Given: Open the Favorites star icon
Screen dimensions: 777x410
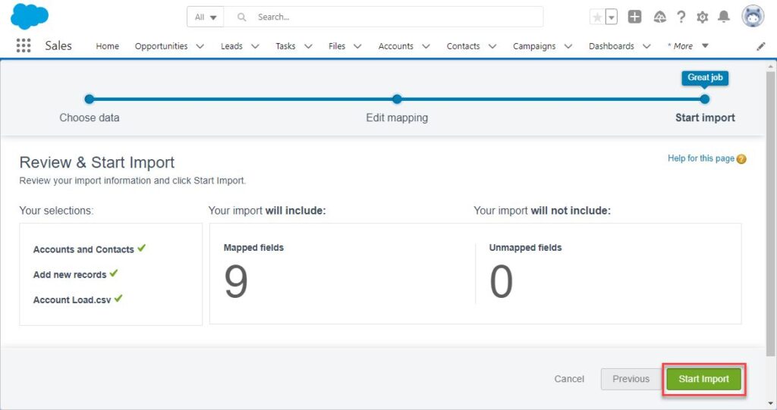Looking at the screenshot, I should (597, 17).
